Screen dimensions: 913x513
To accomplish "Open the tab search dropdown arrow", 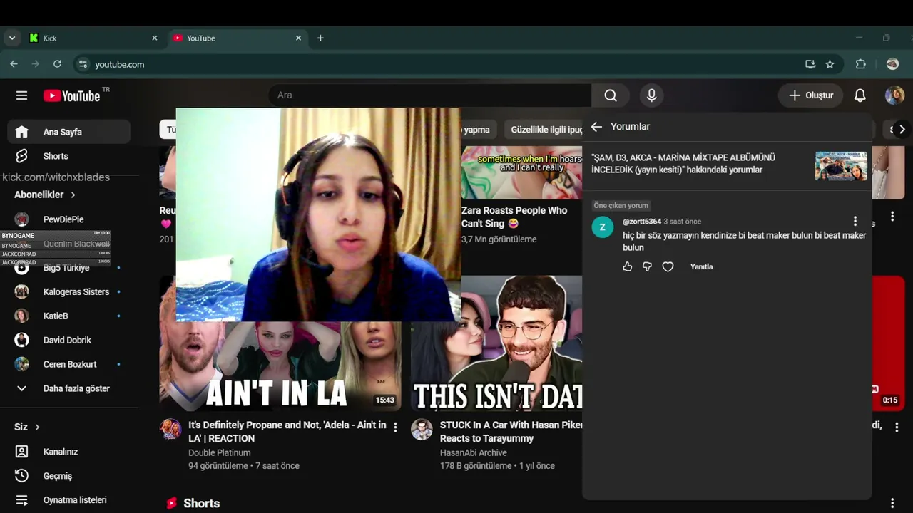I will pos(12,38).
